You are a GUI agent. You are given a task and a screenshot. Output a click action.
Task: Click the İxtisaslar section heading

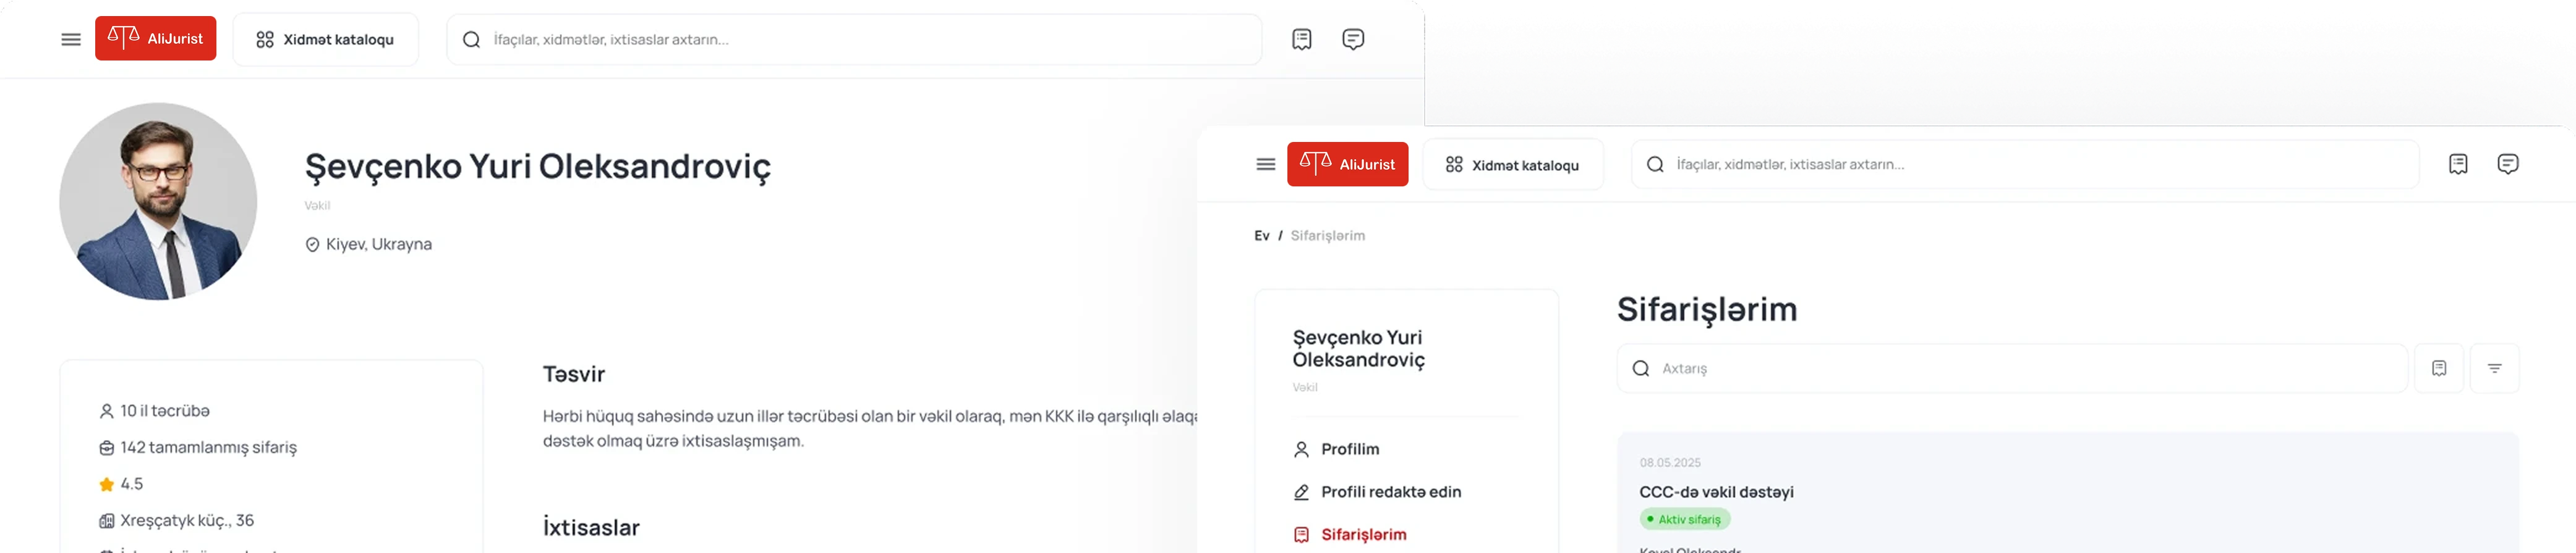pos(591,528)
